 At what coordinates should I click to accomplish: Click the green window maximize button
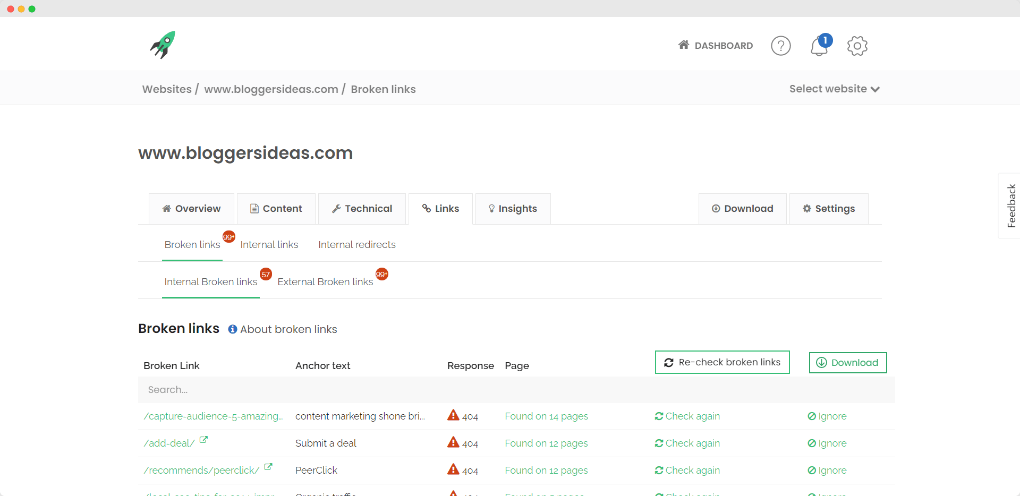(x=32, y=9)
